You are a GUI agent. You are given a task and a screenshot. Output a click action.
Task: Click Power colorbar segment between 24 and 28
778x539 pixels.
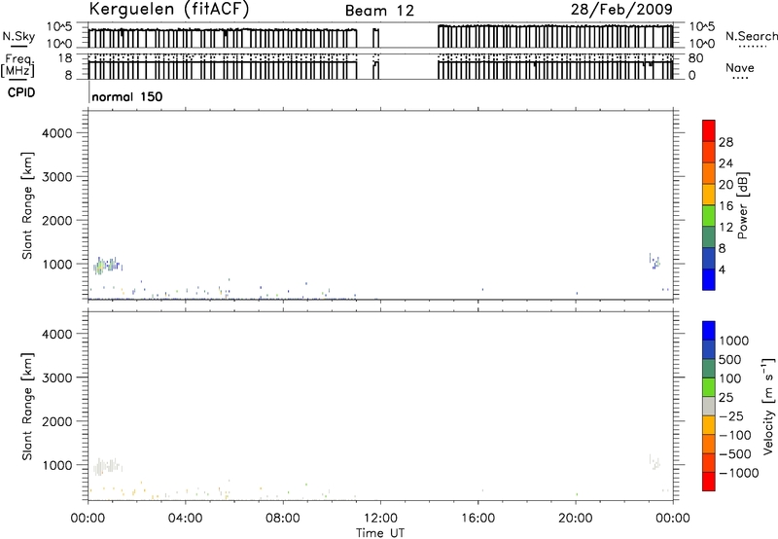coord(709,152)
